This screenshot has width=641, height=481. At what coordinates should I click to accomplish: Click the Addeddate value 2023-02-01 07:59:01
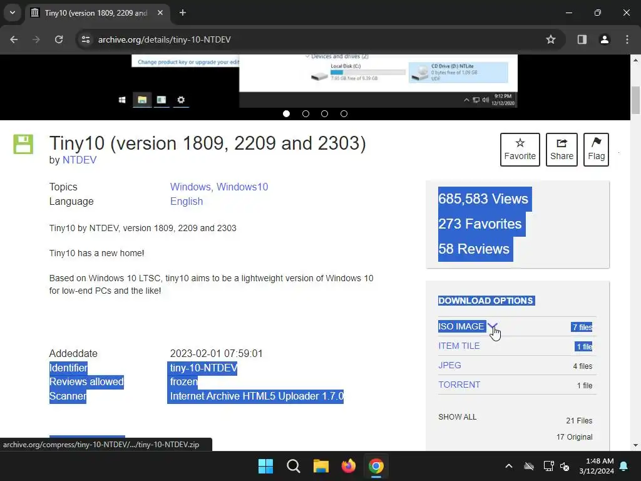pos(216,353)
